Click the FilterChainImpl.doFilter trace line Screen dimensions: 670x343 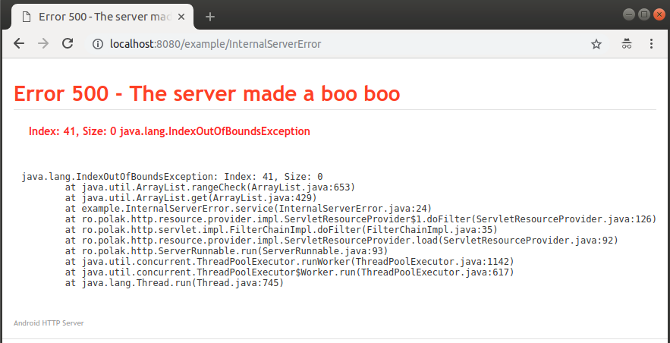282,230
